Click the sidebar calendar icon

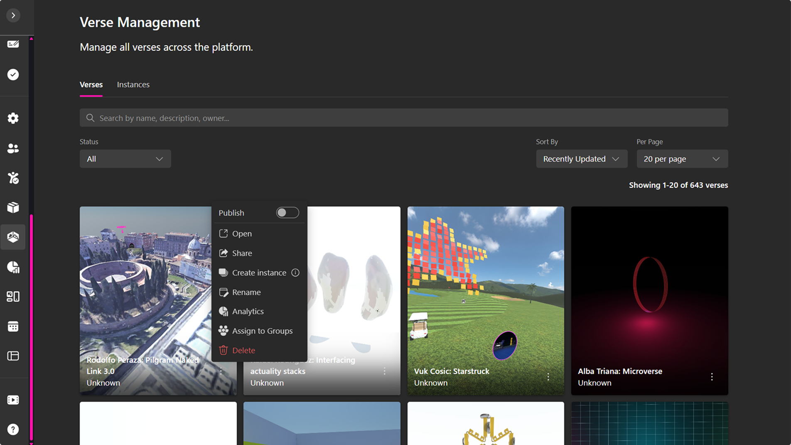click(x=13, y=327)
